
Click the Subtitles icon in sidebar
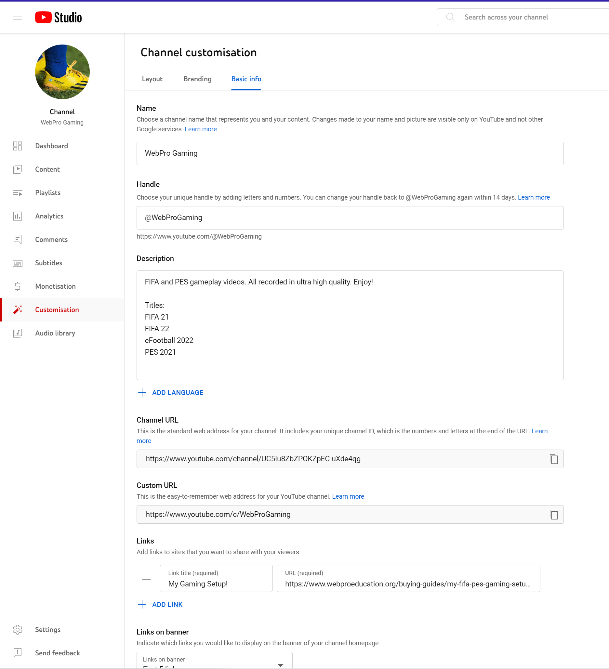coord(18,263)
